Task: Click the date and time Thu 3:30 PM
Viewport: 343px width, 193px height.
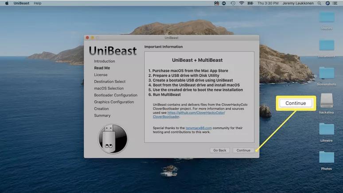Action: point(268,3)
